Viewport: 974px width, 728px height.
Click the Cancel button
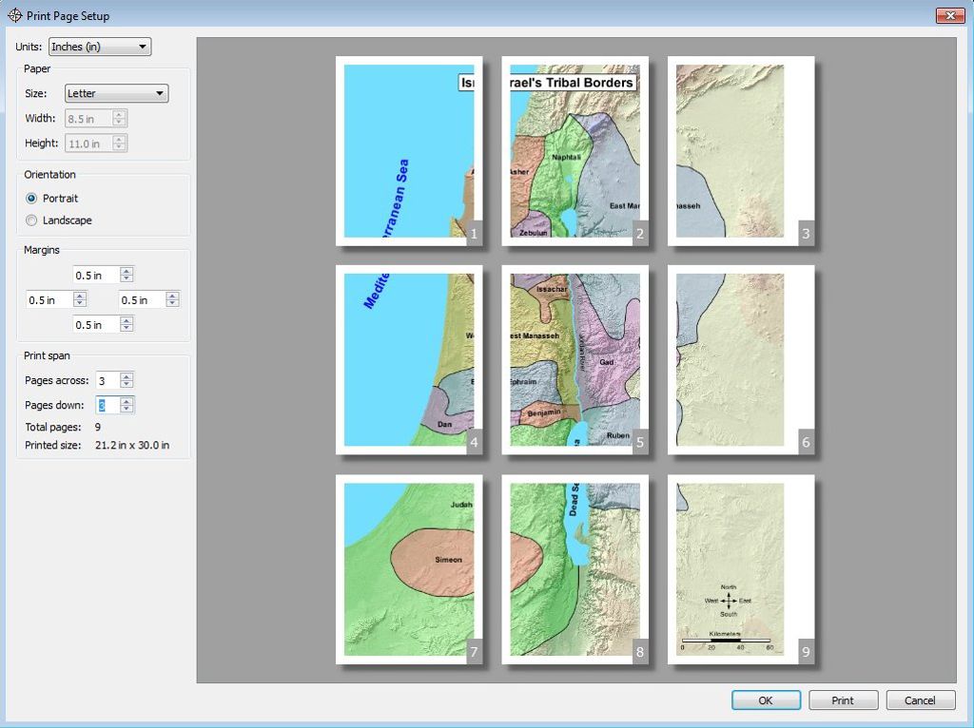pyautogui.click(x=920, y=700)
